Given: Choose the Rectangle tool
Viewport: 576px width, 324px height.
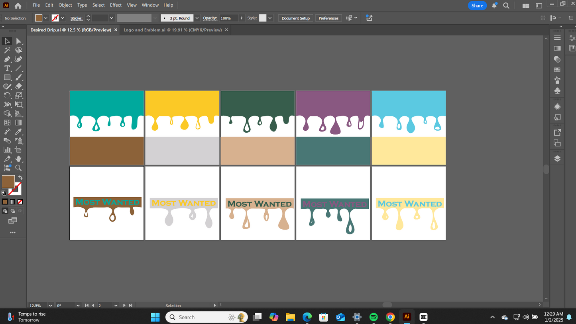Looking at the screenshot, I should point(7,77).
